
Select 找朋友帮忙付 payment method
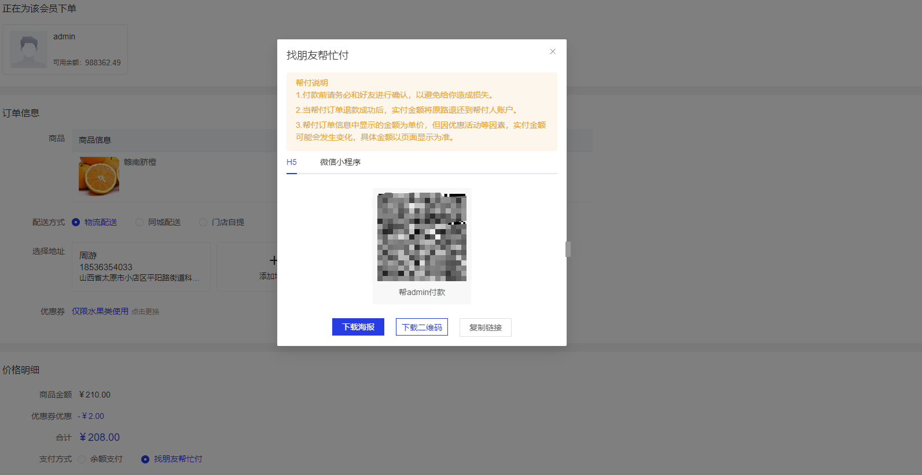[145, 459]
